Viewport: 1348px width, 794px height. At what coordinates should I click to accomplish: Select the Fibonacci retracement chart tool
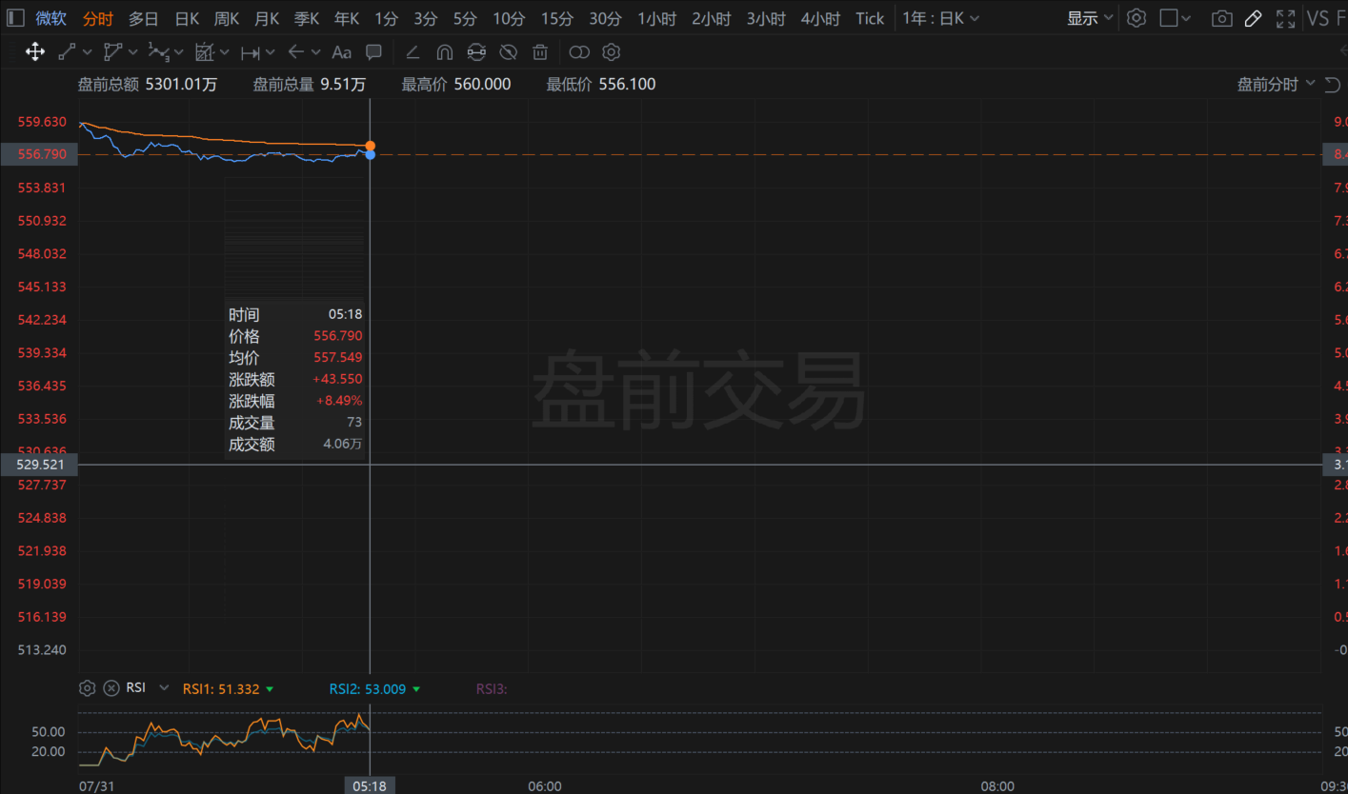pos(204,52)
